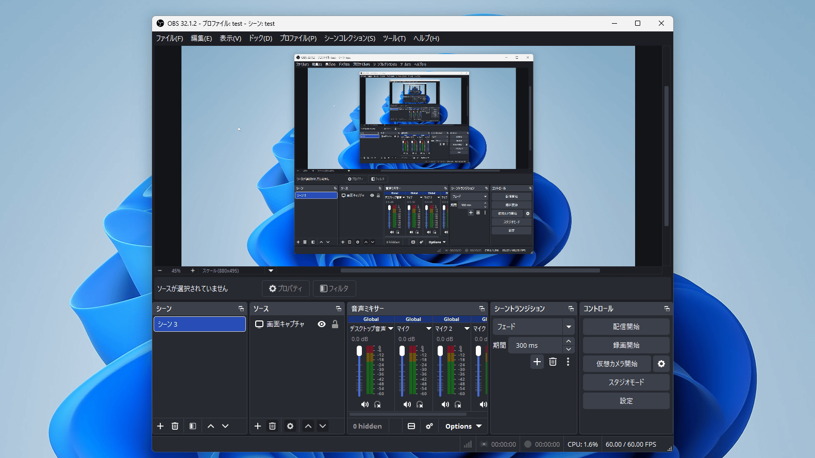Zoom out preview with minus icon
This screenshot has width=815, height=458.
click(160, 270)
